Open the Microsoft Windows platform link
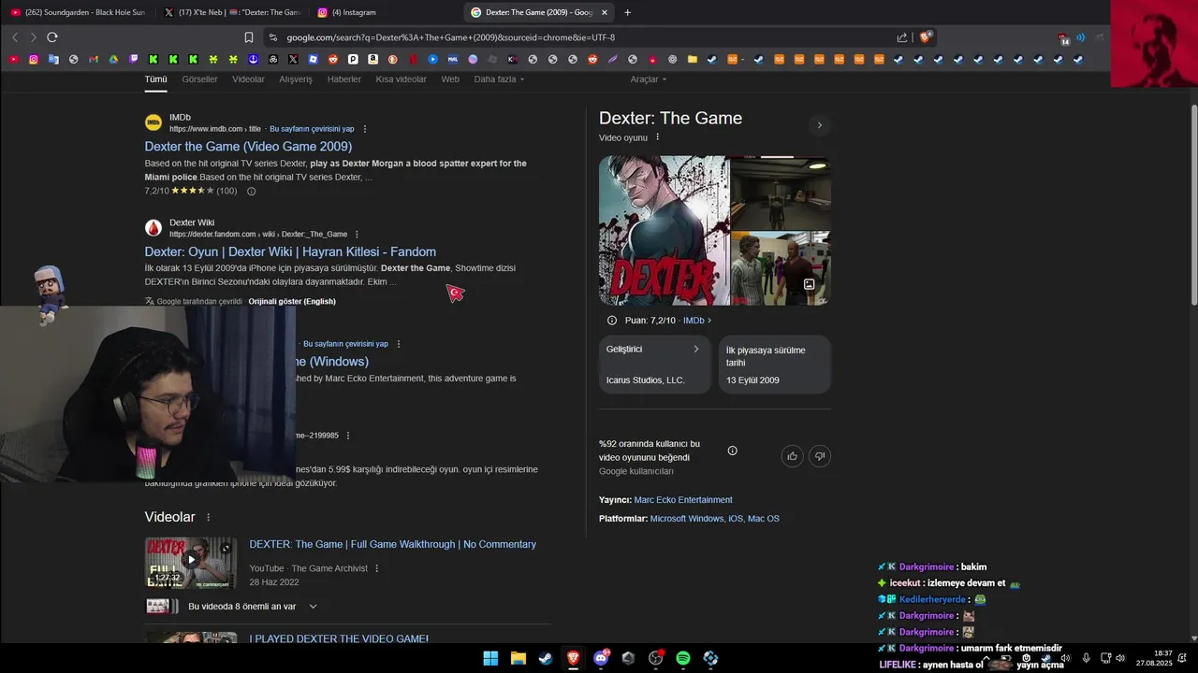 click(x=687, y=519)
